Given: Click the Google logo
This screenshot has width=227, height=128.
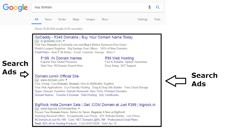Looking at the screenshot, I should point(15,7).
